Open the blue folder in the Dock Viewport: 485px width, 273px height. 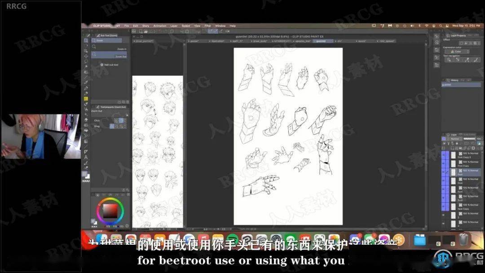point(420,240)
